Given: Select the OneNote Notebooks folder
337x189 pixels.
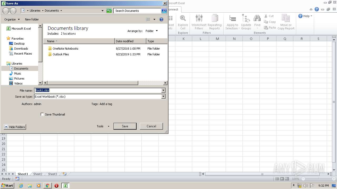Looking at the screenshot, I should pos(63,49).
